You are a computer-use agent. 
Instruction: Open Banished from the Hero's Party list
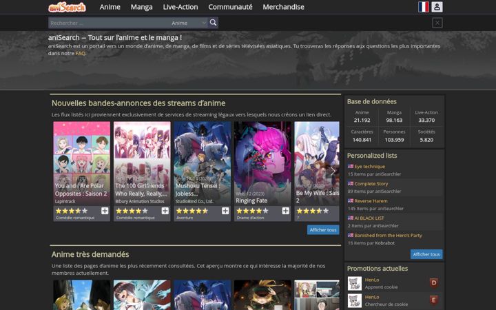(x=388, y=236)
